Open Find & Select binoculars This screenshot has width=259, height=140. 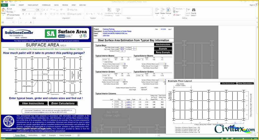[194, 12]
